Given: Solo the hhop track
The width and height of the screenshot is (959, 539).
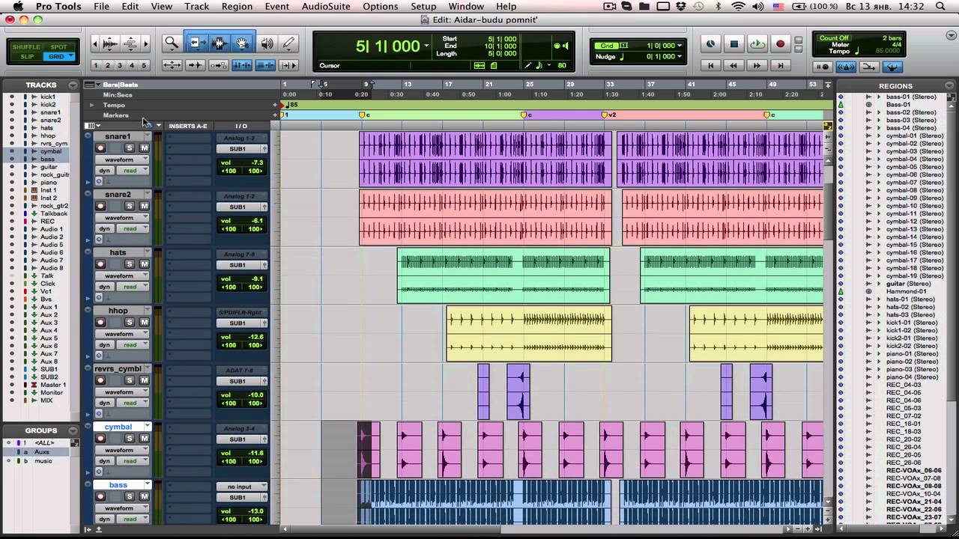Looking at the screenshot, I should pyautogui.click(x=129, y=323).
